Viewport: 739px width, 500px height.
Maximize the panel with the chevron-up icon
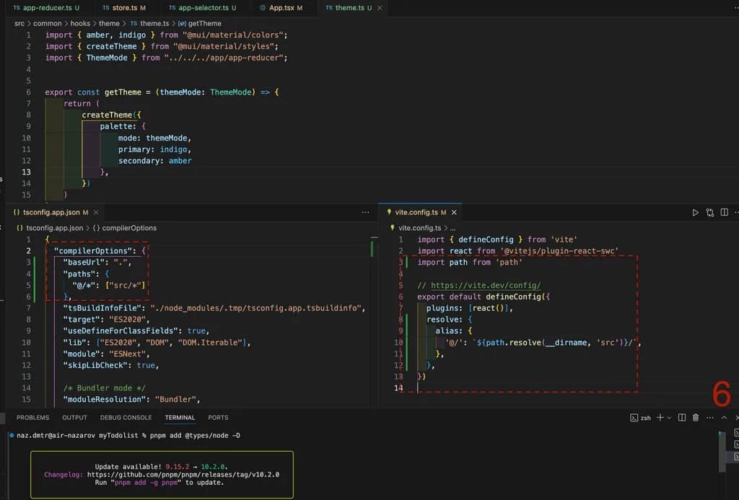point(724,418)
